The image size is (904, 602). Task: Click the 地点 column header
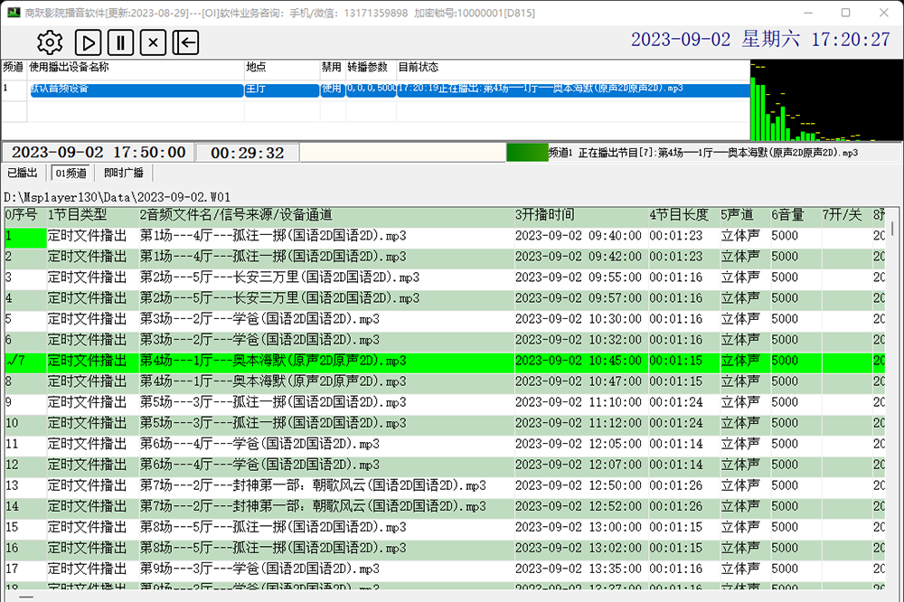[256, 67]
